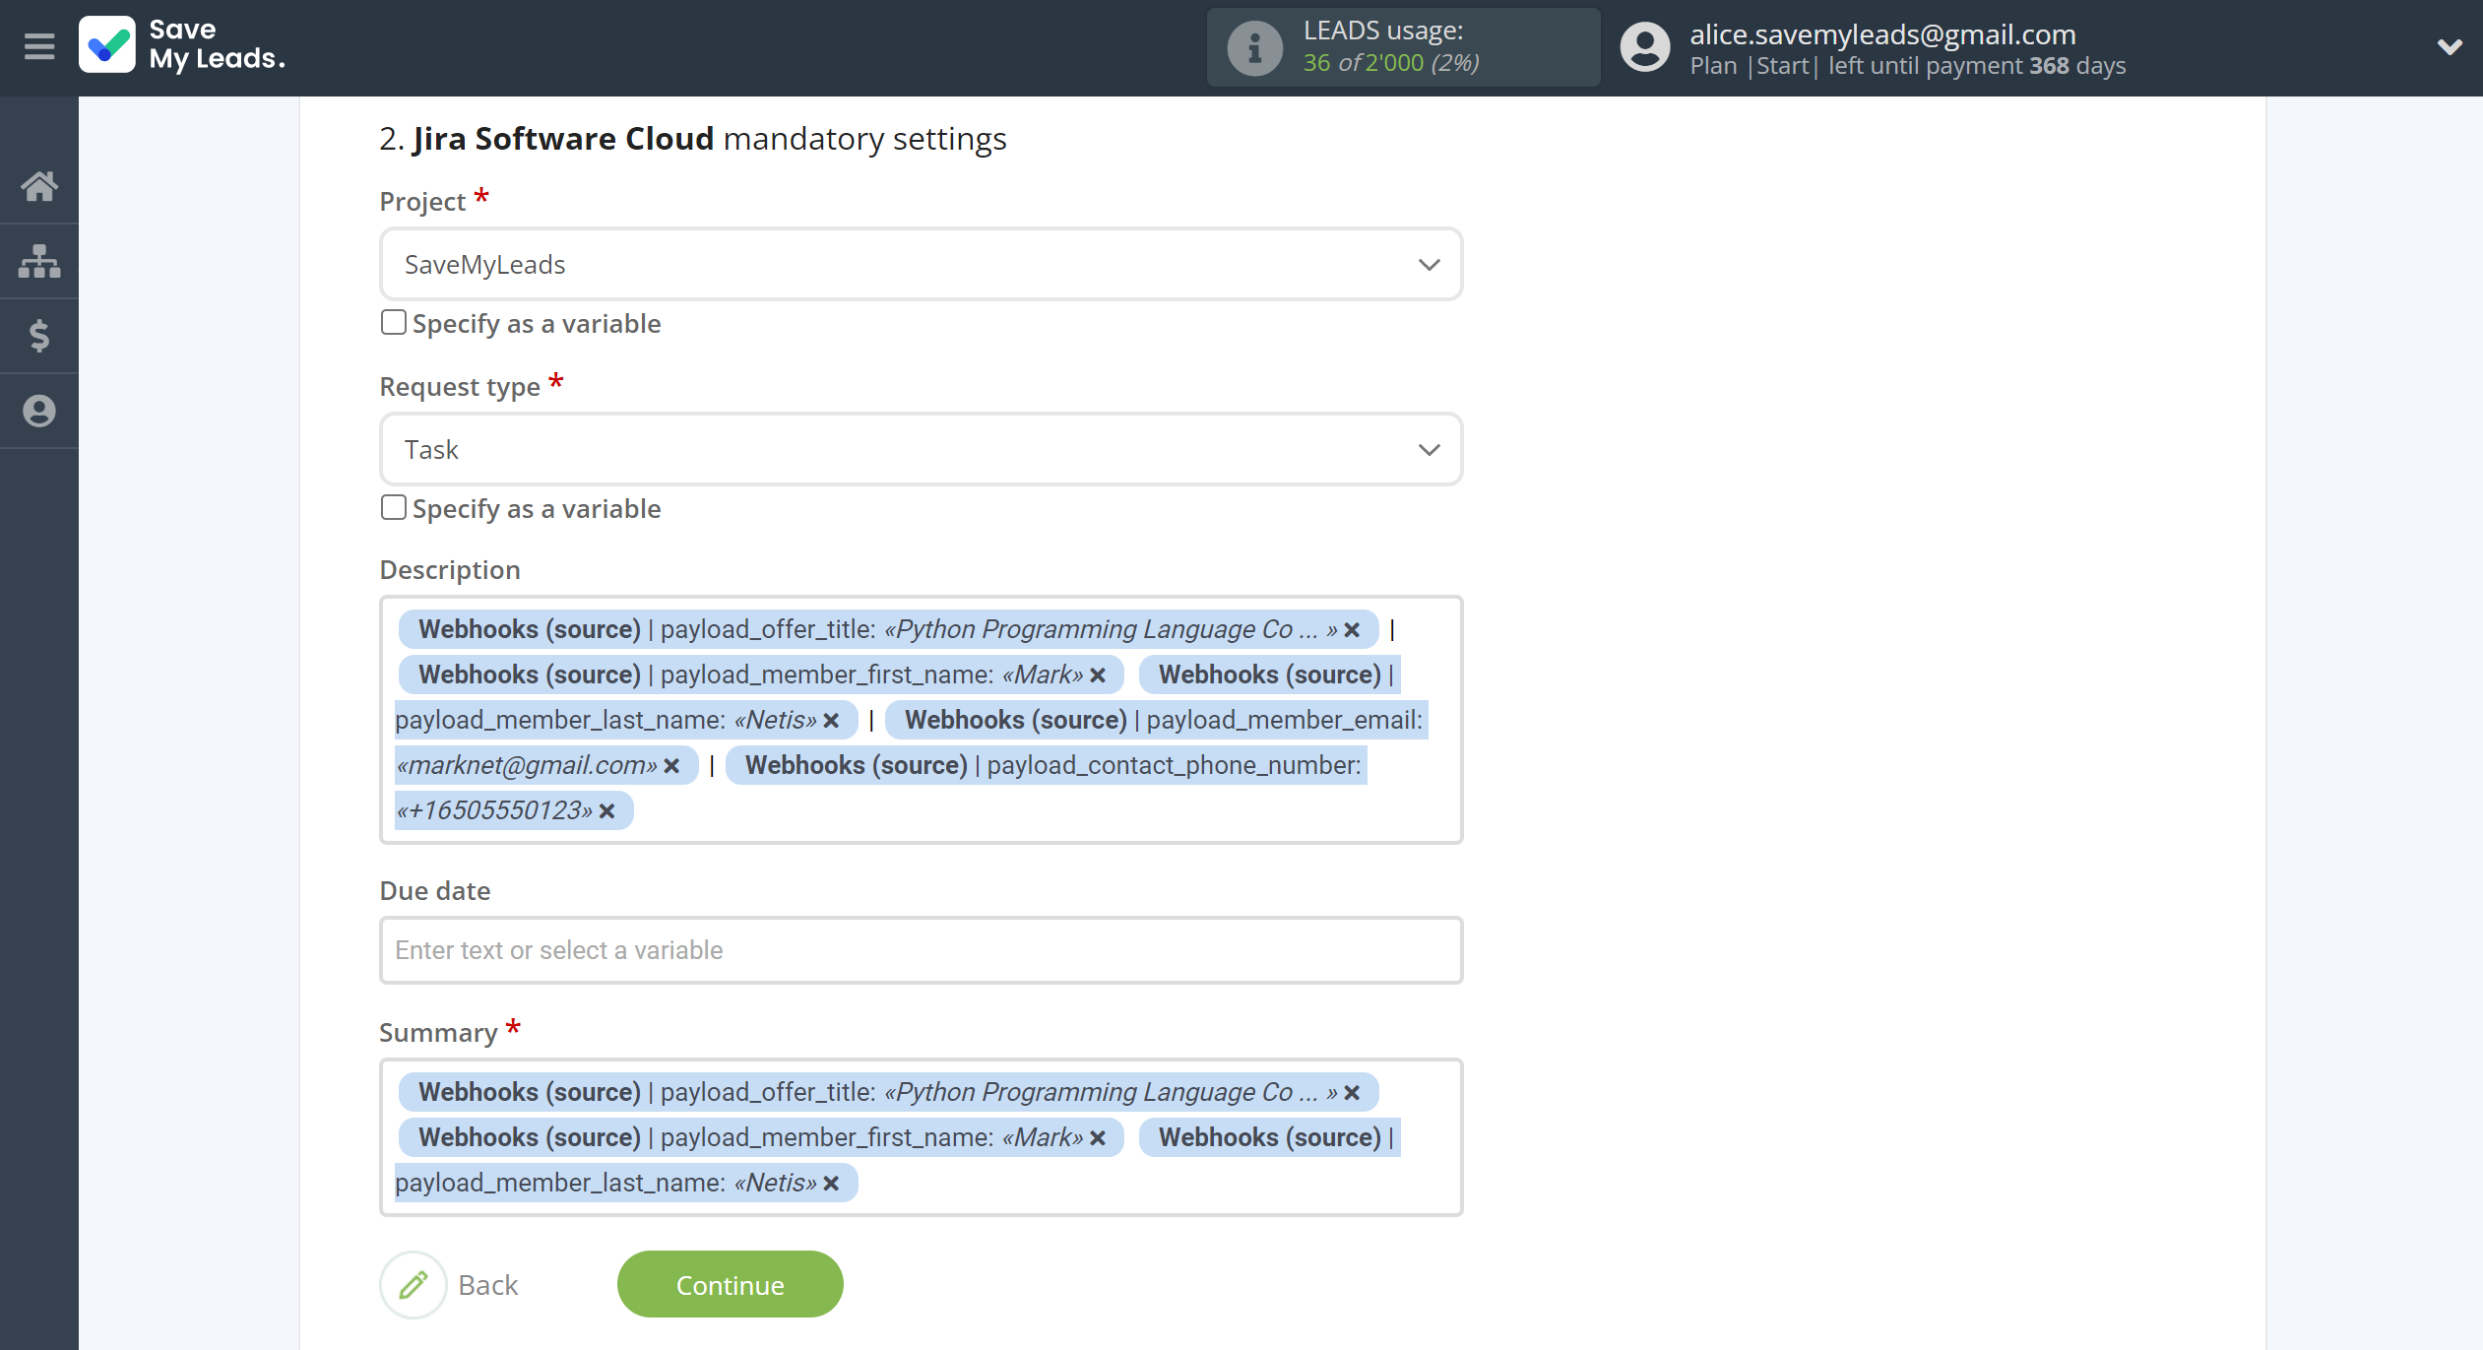This screenshot has height=1350, width=2483.
Task: Go to Home in sidebar
Action: [39, 186]
